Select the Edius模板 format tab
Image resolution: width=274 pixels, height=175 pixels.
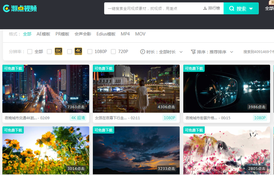(x=106, y=34)
